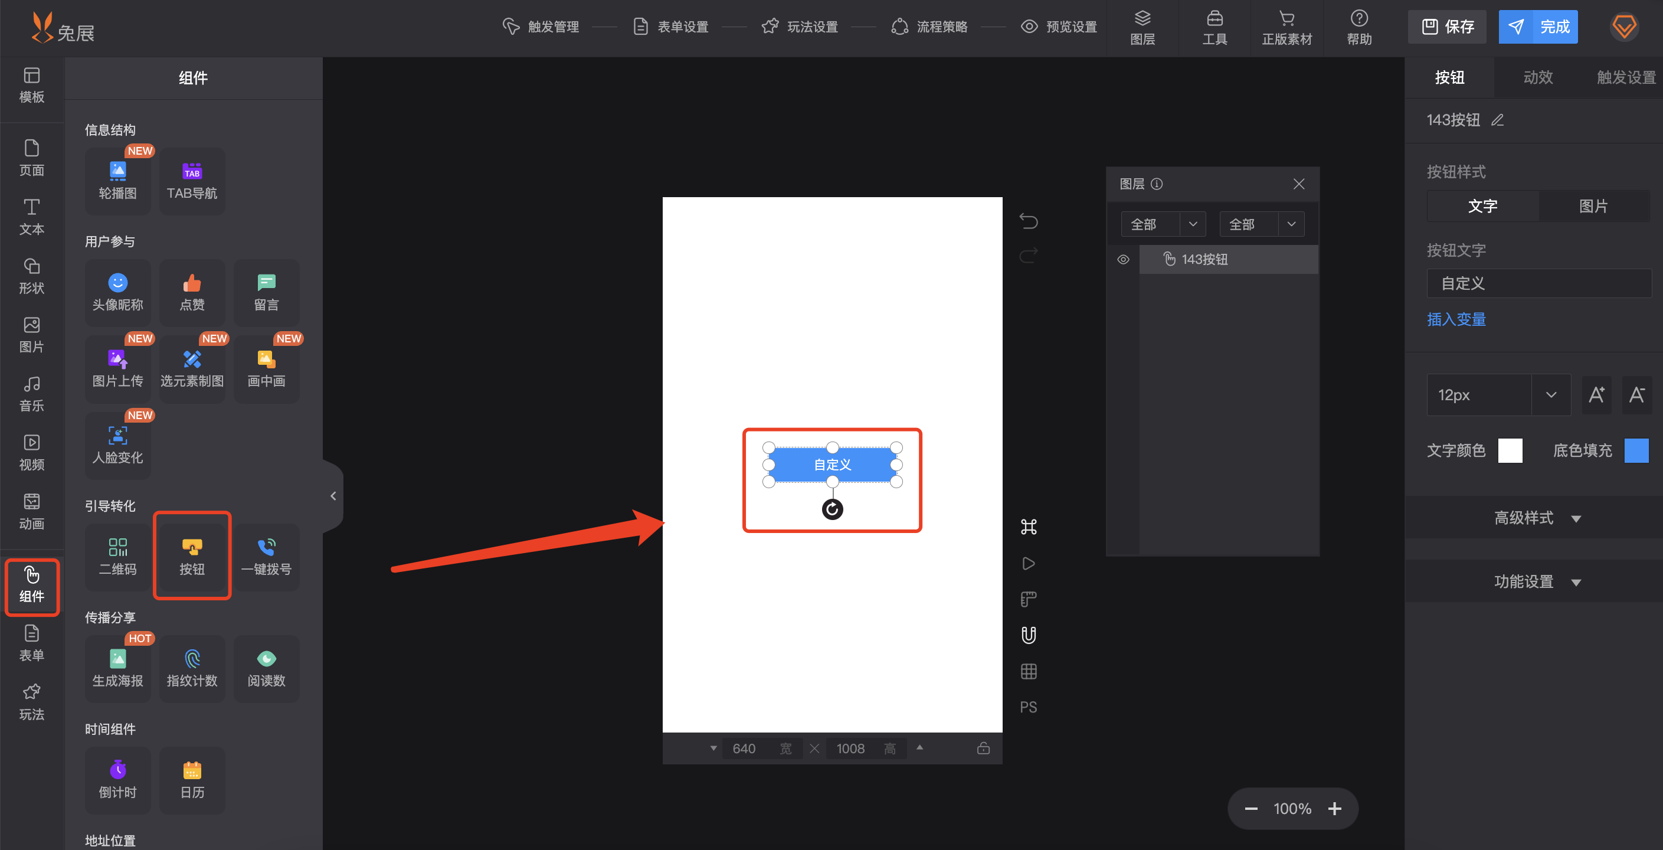Toggle the canvas grid icon
The image size is (1663, 850).
[1029, 672]
